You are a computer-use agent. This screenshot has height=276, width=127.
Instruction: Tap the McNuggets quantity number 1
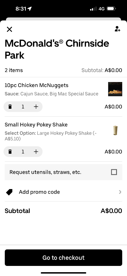pos(23,107)
